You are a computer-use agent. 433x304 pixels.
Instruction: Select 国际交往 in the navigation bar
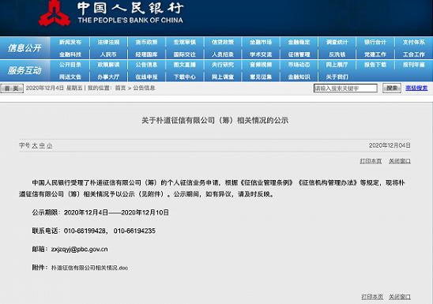coord(184,54)
